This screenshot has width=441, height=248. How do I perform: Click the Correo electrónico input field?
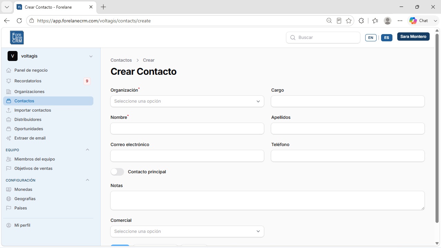pos(187,156)
